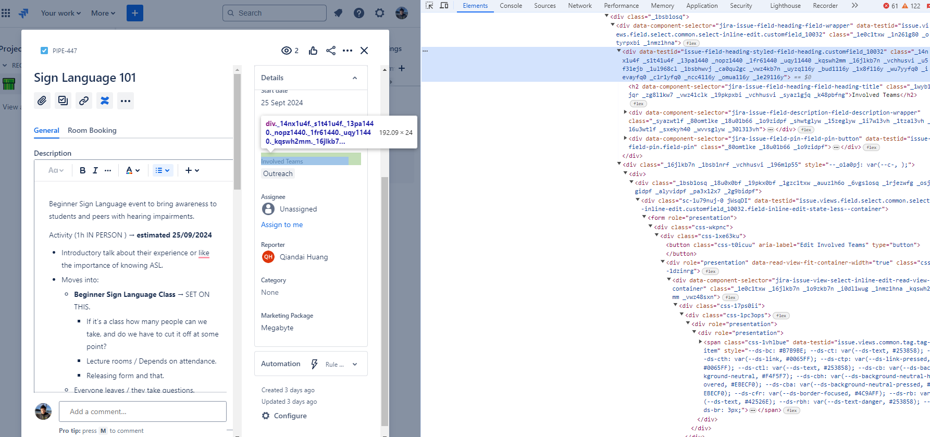Open the text styles Aa dropdown

(56, 170)
